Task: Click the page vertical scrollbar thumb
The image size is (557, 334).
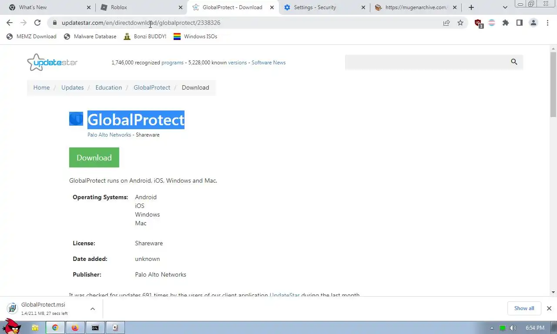Action: coord(553,85)
